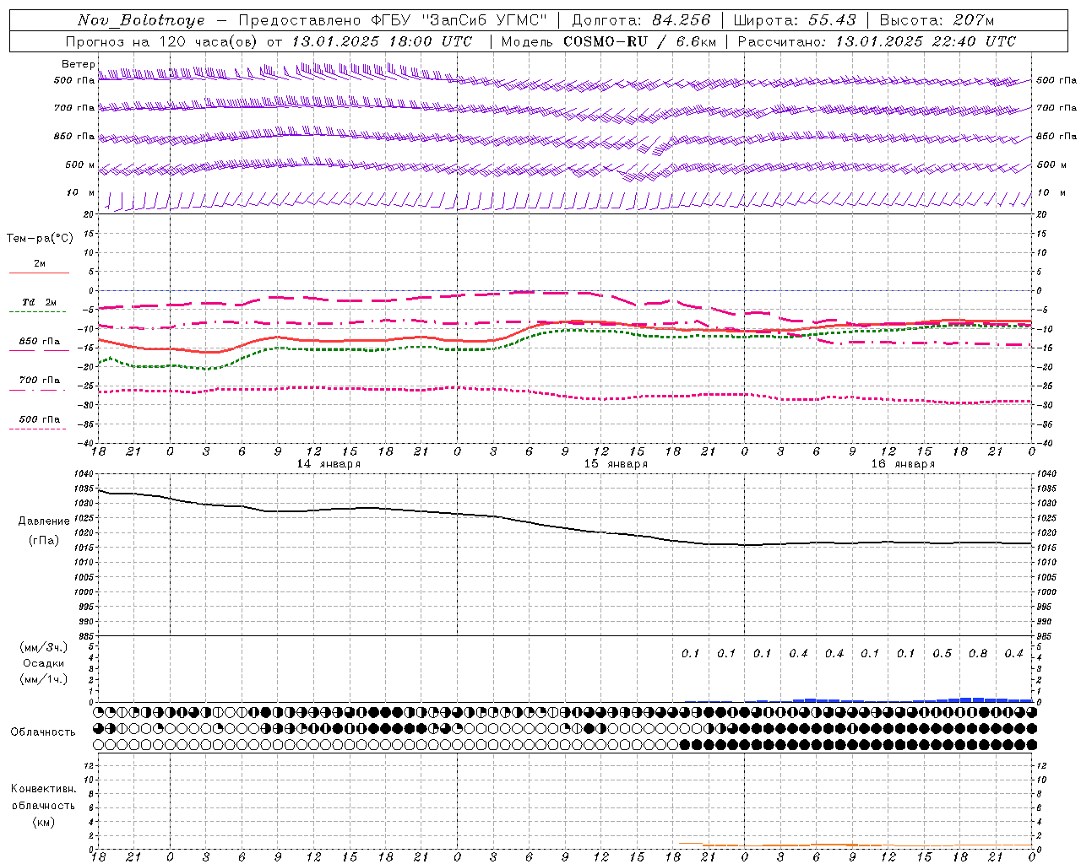
Task: Click the 'Модель COSMO-RU / 6.6км' label
Action: 609,41
